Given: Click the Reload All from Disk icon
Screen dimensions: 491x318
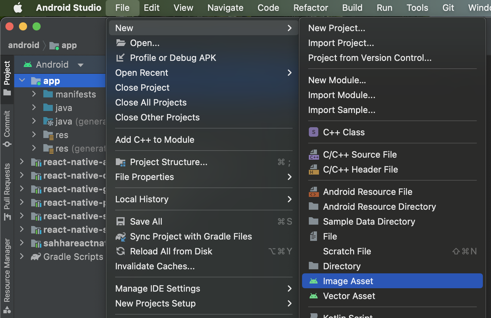Looking at the screenshot, I should pos(121,251).
